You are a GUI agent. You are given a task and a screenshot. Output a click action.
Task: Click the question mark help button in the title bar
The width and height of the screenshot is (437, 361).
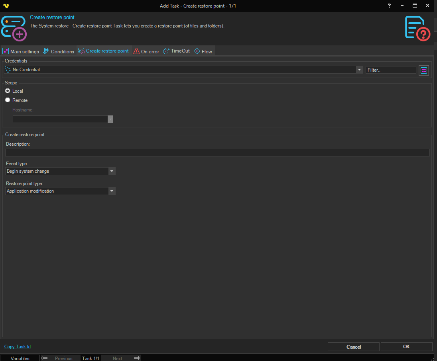point(389,6)
